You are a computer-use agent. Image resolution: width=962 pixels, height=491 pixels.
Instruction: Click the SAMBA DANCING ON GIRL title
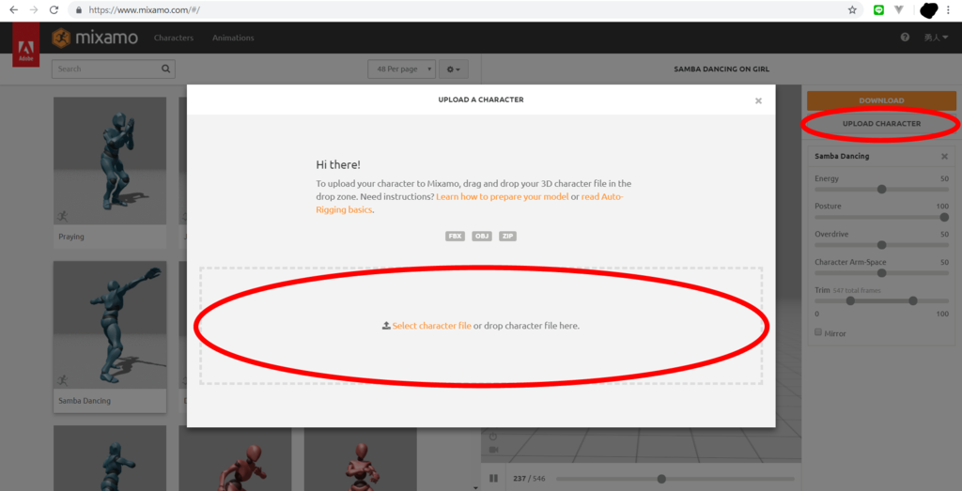click(721, 69)
